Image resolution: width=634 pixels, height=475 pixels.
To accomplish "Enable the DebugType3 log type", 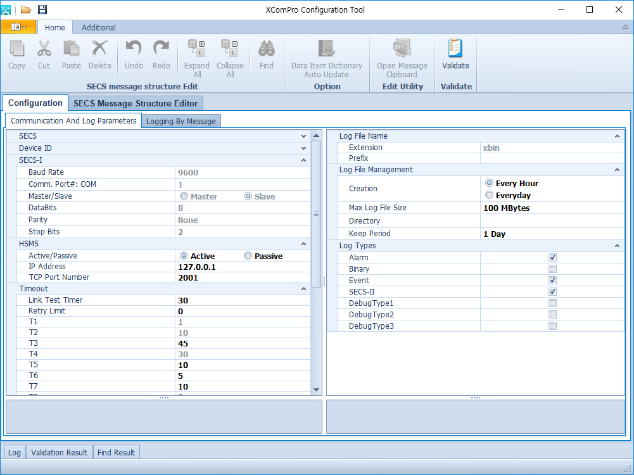I will coord(552,326).
